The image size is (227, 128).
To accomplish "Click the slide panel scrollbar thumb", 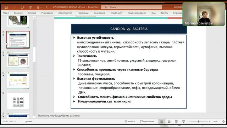I will pos(34,54).
